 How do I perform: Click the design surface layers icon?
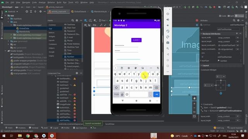[85, 20]
